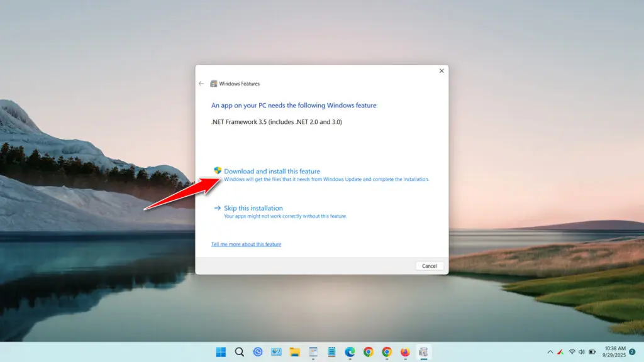Check battery status in the system tray
The image size is (644, 362).
[x=592, y=352]
